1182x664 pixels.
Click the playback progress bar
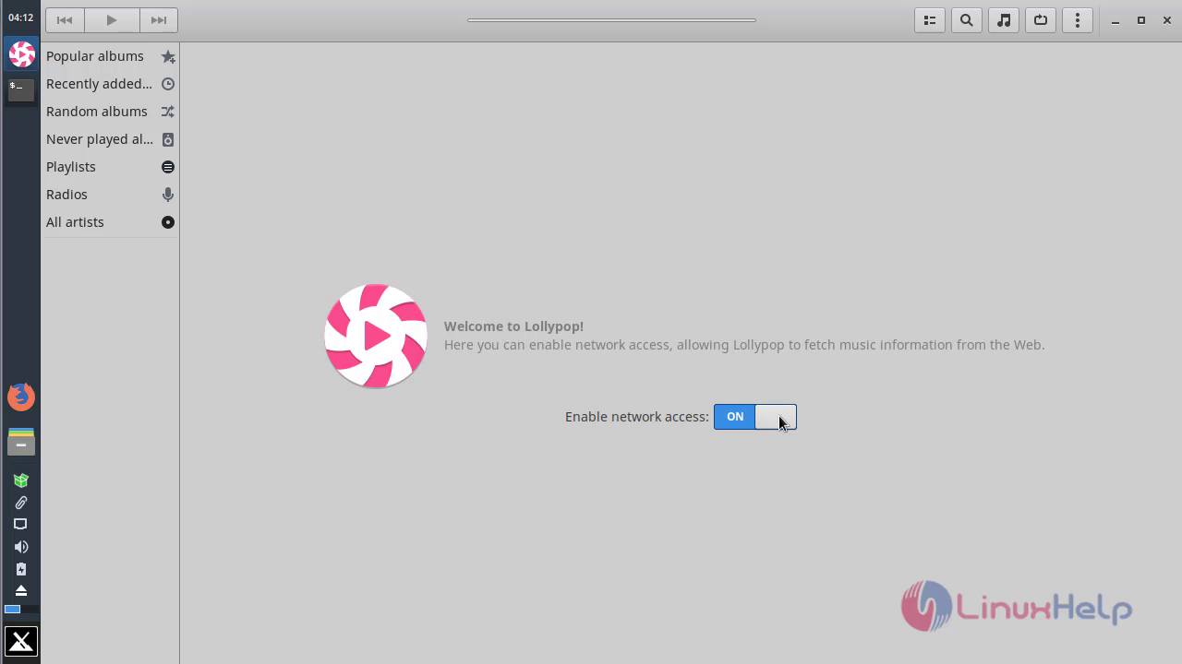pos(611,20)
